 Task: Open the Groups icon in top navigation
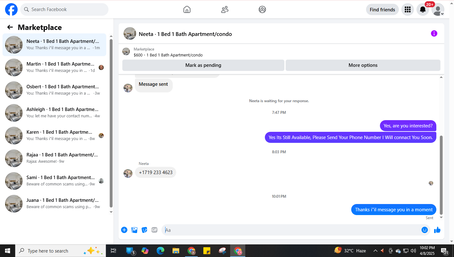262,9
